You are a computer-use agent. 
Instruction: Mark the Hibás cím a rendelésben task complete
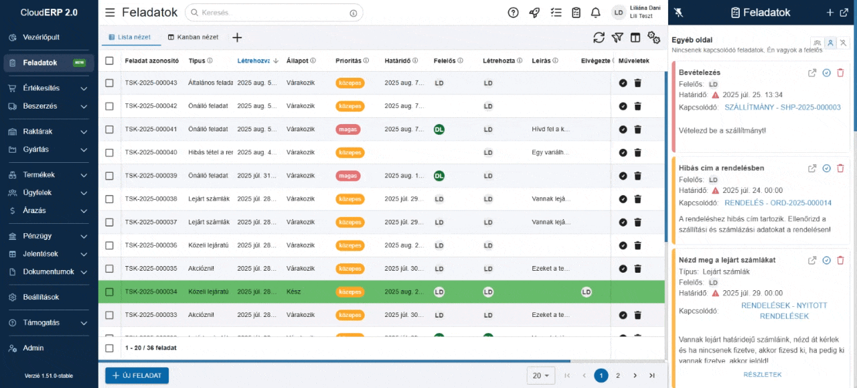826,168
